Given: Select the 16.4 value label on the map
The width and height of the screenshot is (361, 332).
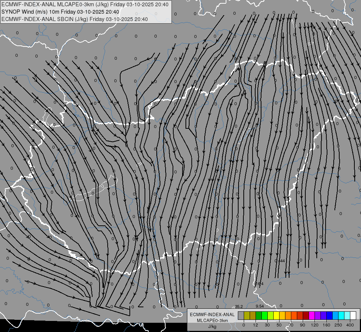Looking at the screenshot, I should coord(260,284).
